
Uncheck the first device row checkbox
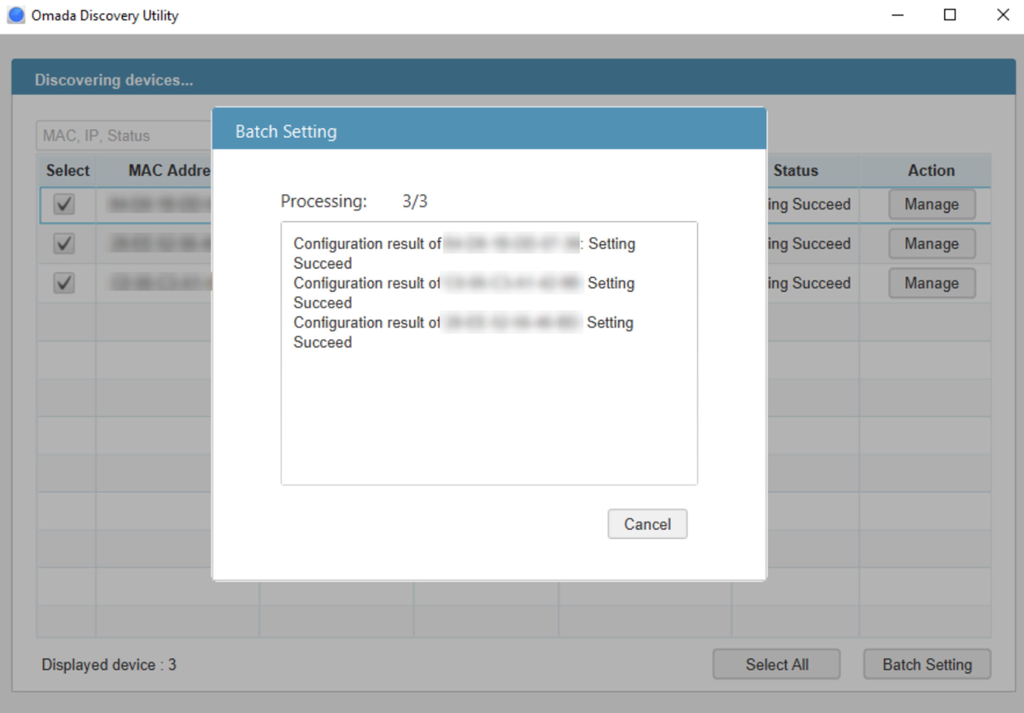[x=64, y=204]
